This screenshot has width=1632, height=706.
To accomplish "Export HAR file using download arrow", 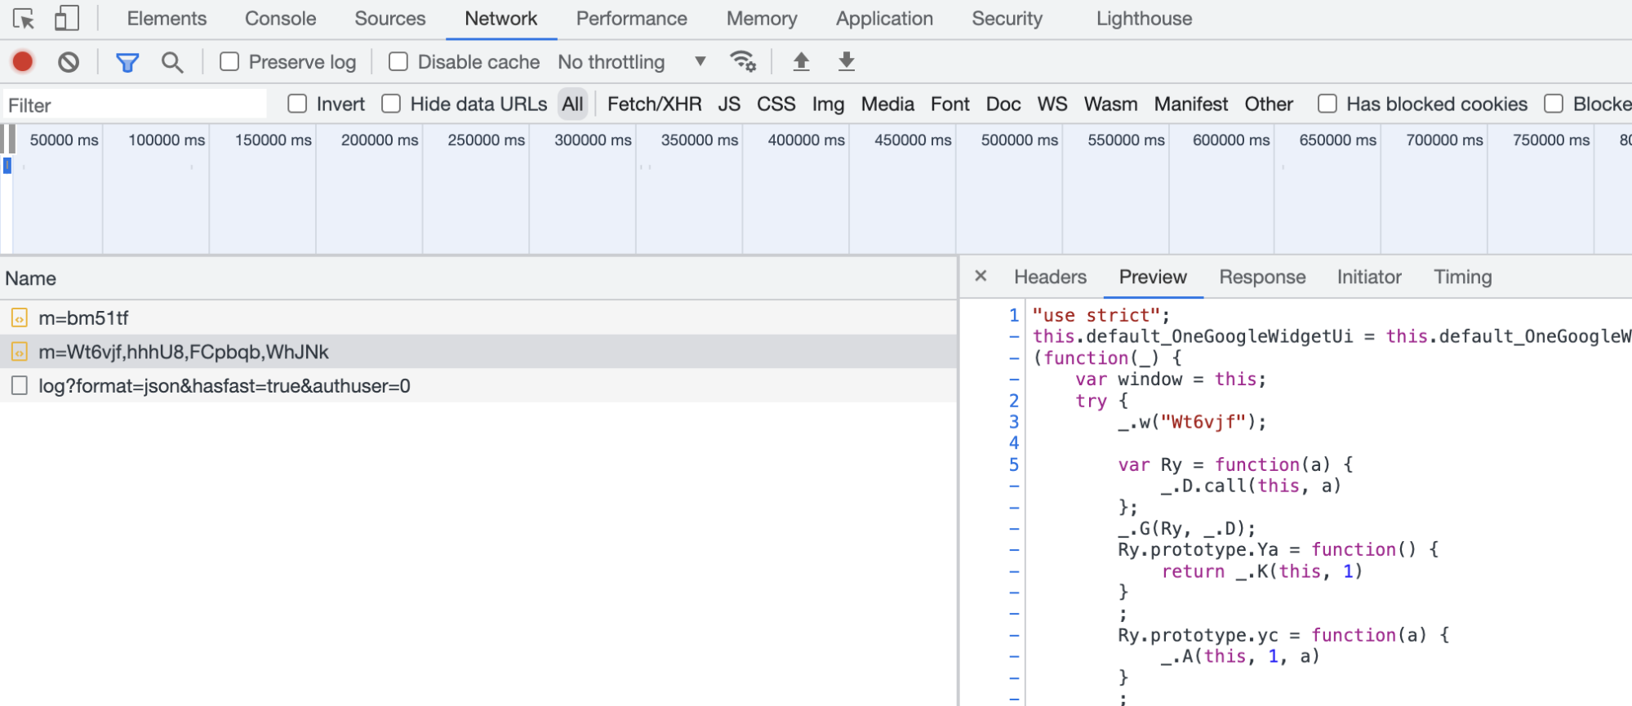I will point(847,62).
